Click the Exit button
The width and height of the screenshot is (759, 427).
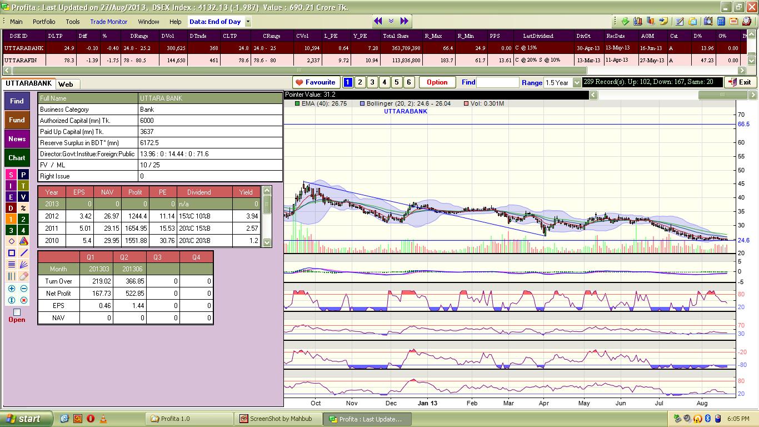(x=740, y=82)
